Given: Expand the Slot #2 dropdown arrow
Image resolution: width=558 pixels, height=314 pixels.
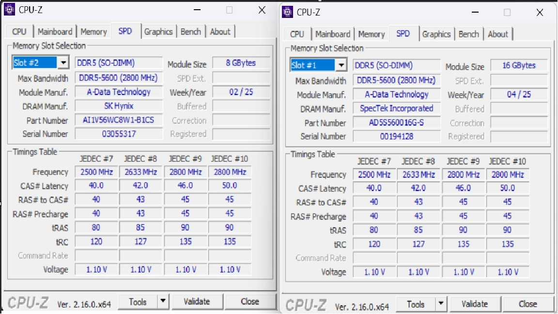Looking at the screenshot, I should pos(63,63).
